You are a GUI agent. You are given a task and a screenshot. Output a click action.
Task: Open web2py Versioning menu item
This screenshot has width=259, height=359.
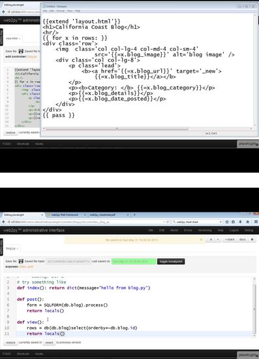(205, 230)
